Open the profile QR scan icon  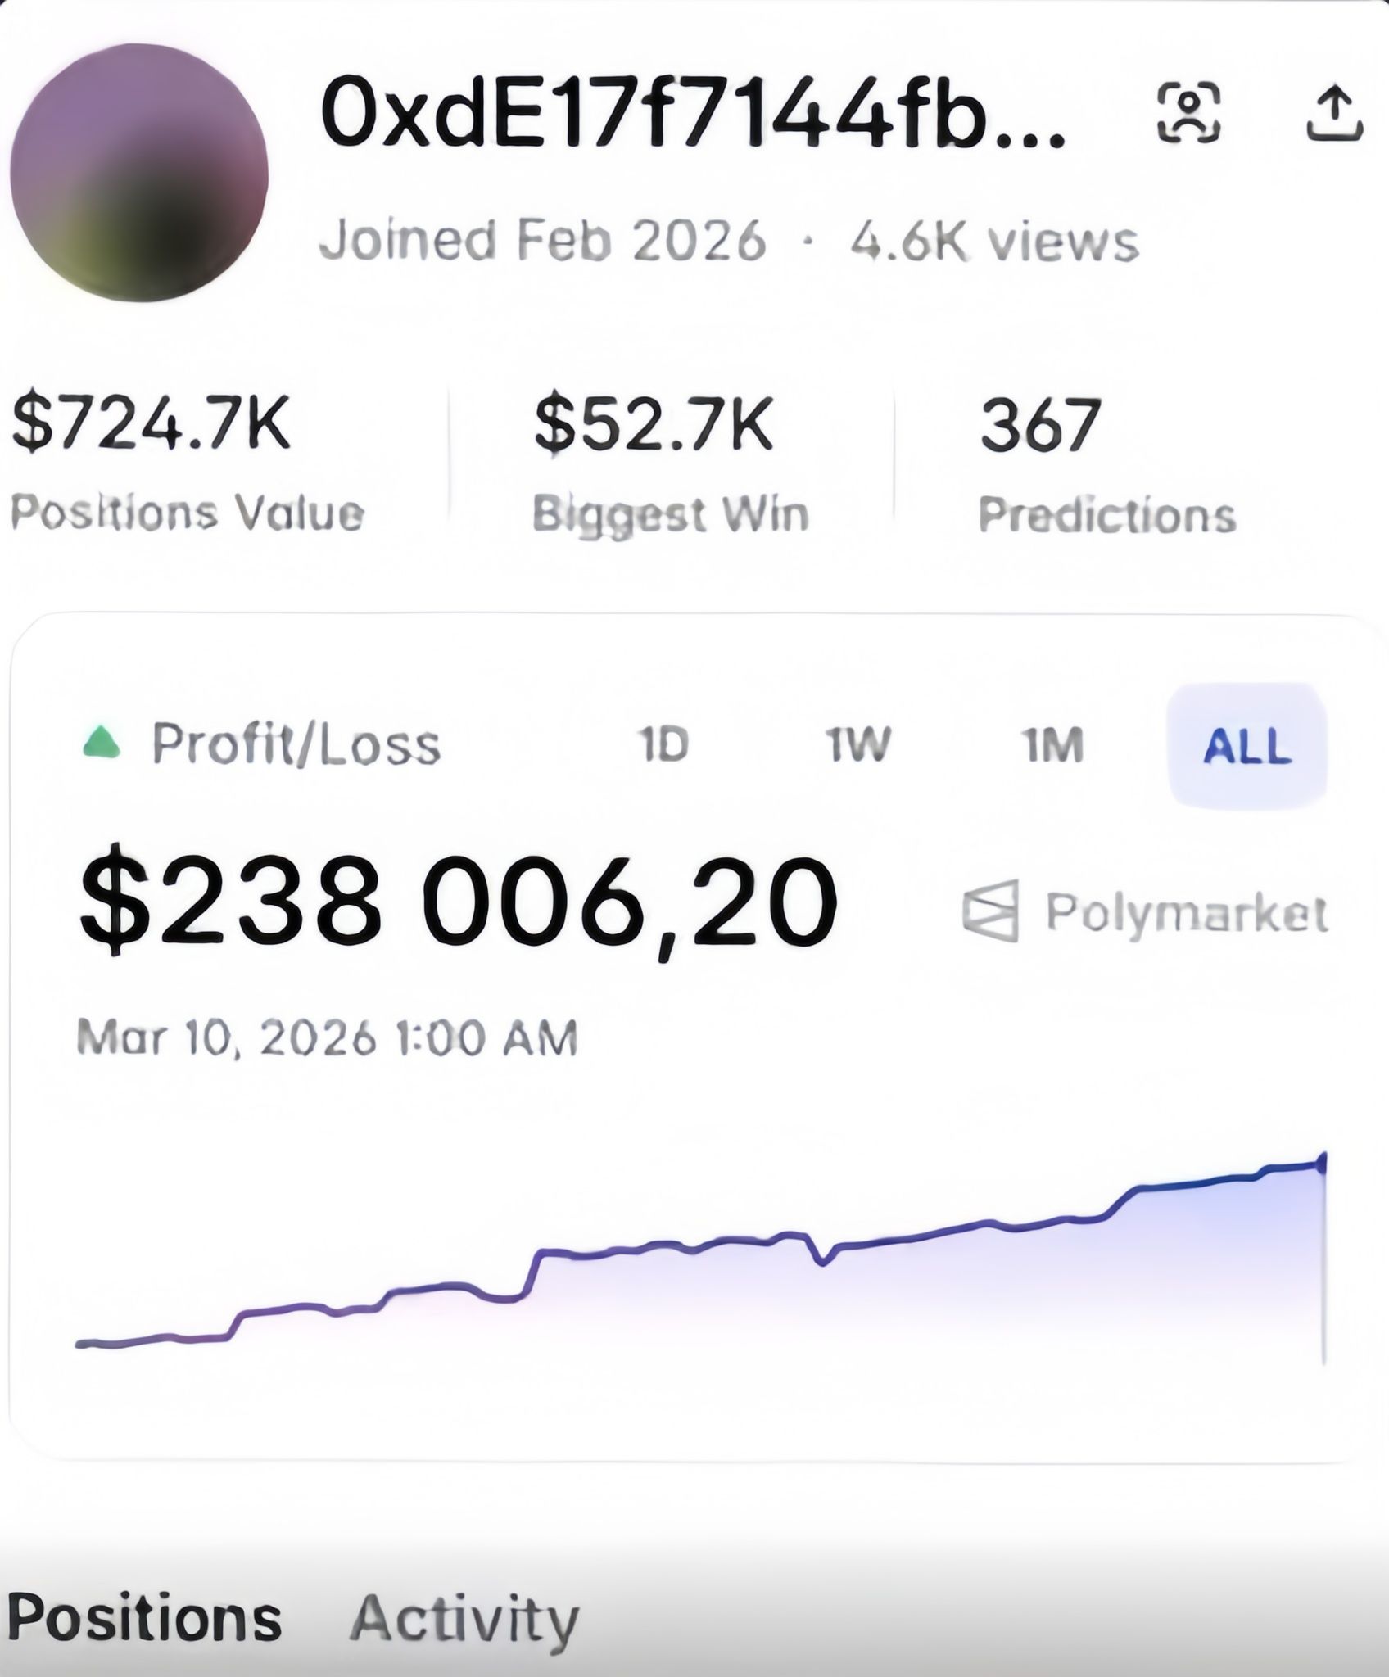click(1188, 112)
